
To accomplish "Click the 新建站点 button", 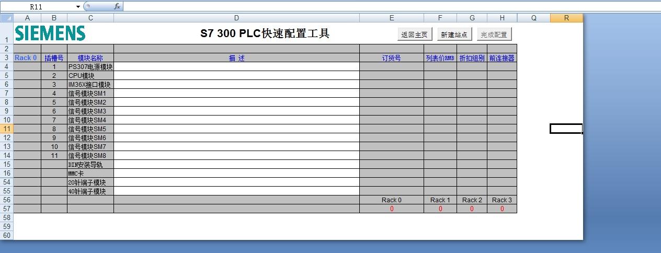I will [454, 34].
